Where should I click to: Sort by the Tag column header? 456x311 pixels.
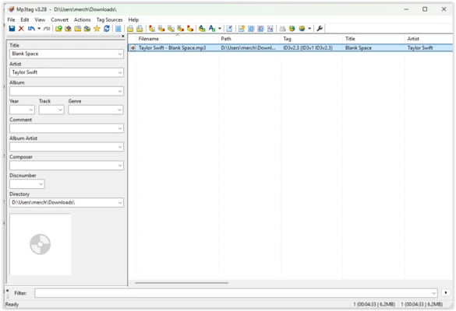coord(312,39)
